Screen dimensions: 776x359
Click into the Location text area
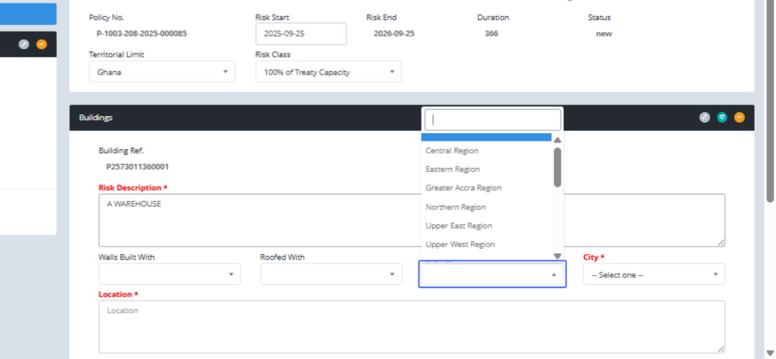(411, 327)
